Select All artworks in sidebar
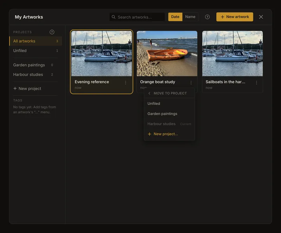Screen dimensions: 281x233 36,41
